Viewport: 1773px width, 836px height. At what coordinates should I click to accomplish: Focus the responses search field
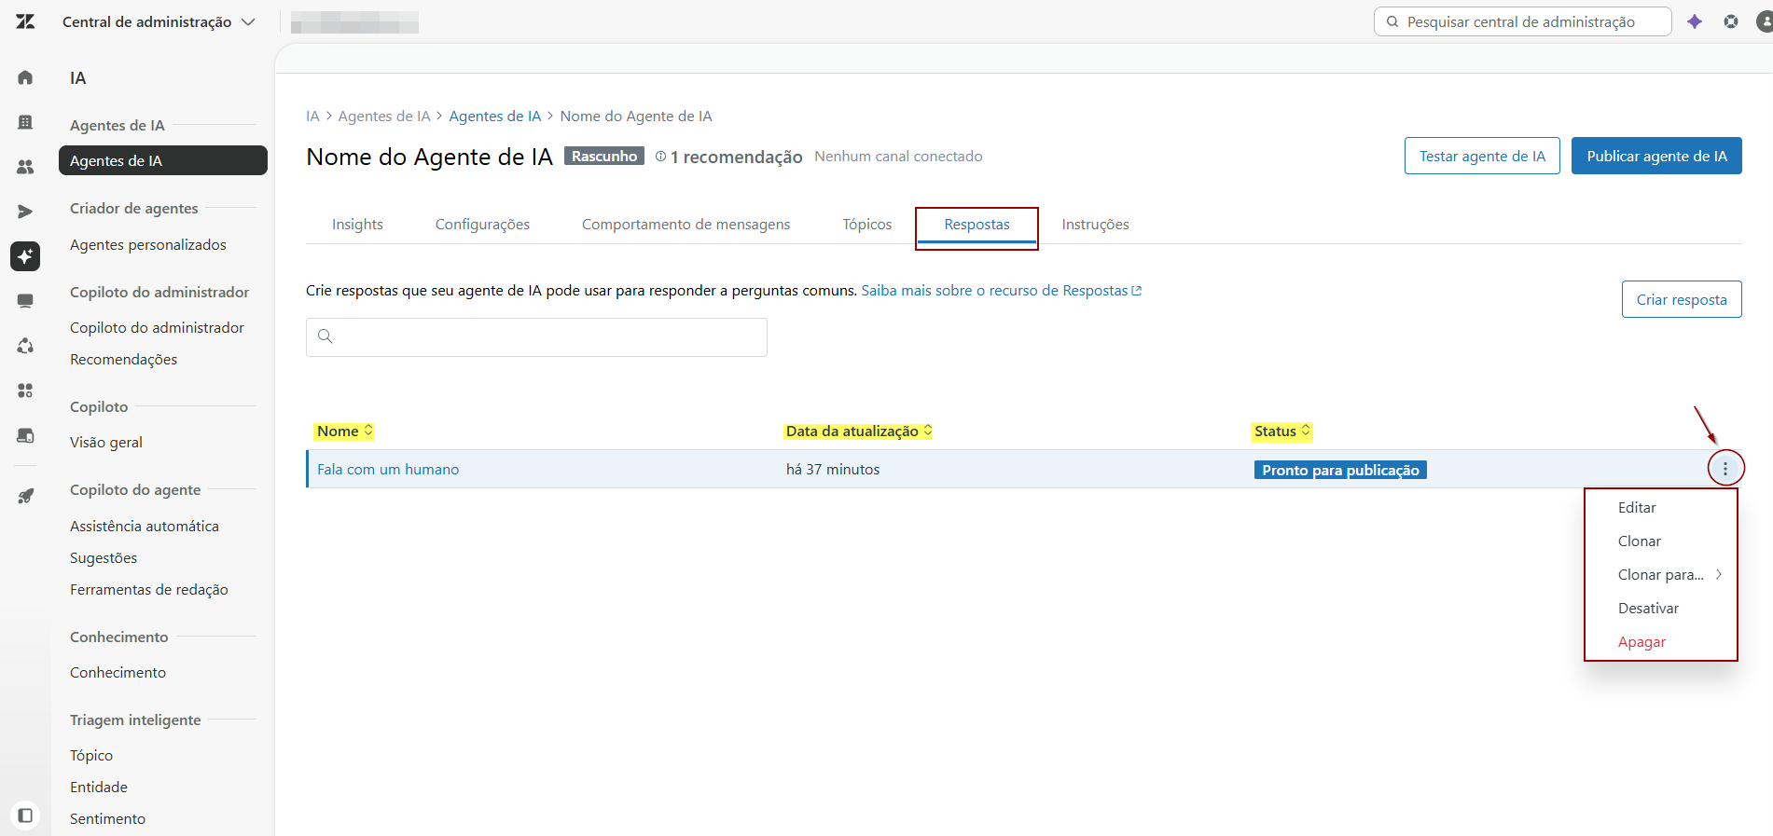coord(536,337)
